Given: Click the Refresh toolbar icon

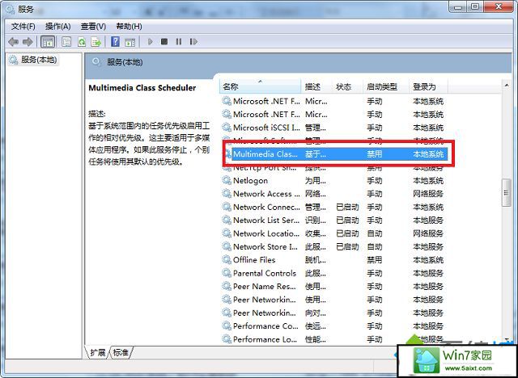Looking at the screenshot, I should pos(81,42).
